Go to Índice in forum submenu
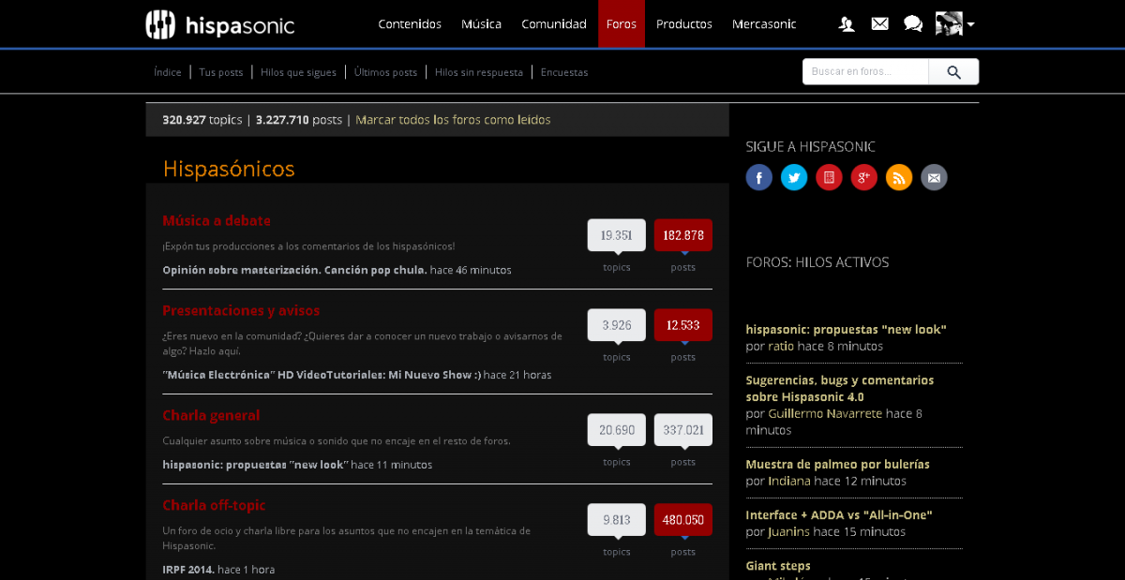Viewport: 1125px width, 580px height. click(x=168, y=72)
